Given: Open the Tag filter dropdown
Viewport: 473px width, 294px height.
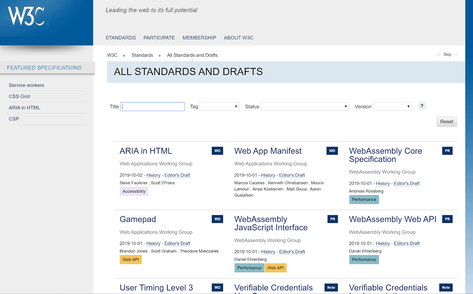Looking at the screenshot, I should pyautogui.click(x=219, y=107).
